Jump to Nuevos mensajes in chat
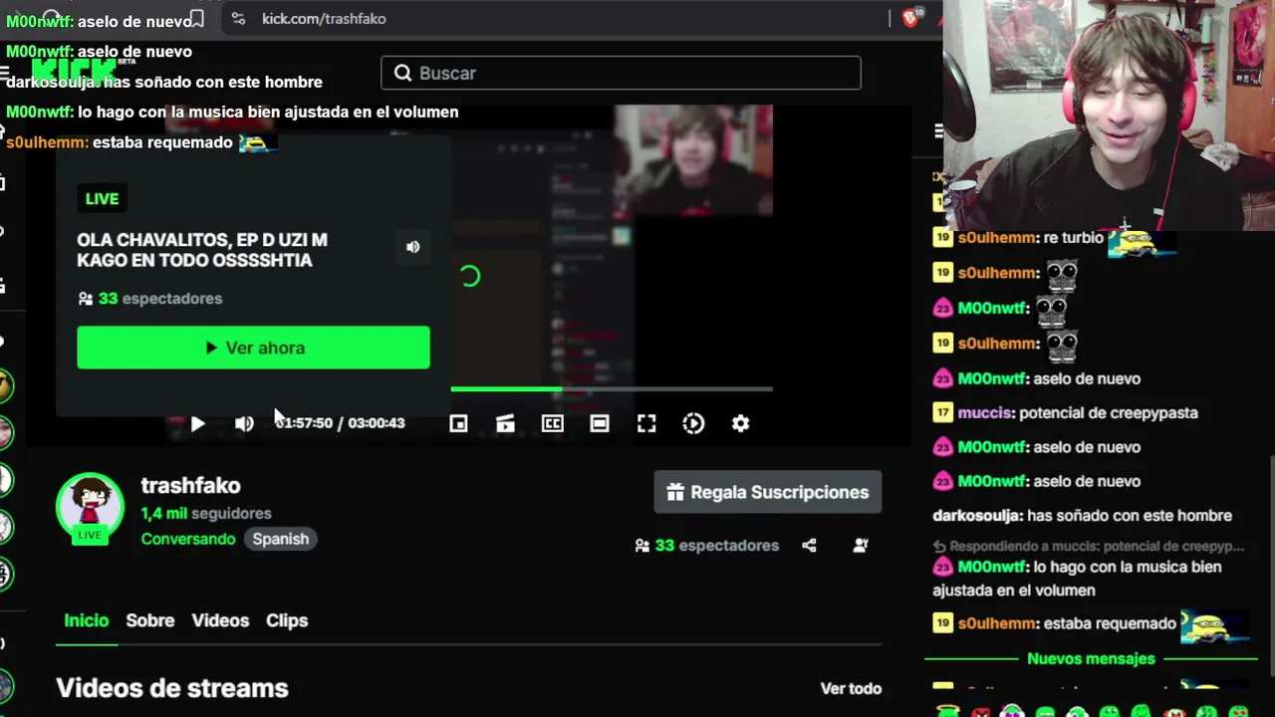The width and height of the screenshot is (1275, 717). point(1091,658)
